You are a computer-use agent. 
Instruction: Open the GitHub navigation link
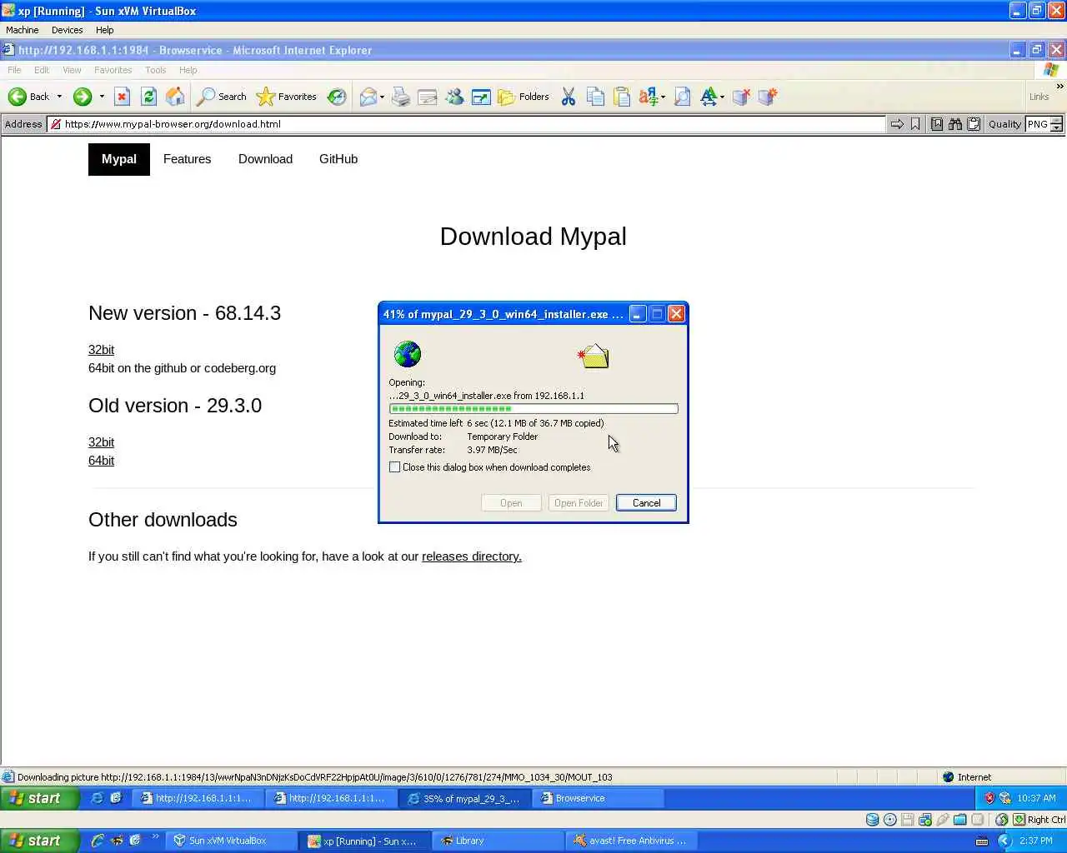(x=338, y=159)
